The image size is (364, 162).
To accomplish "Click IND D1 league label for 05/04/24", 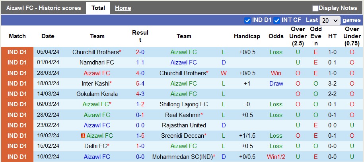I will tap(17, 52).
